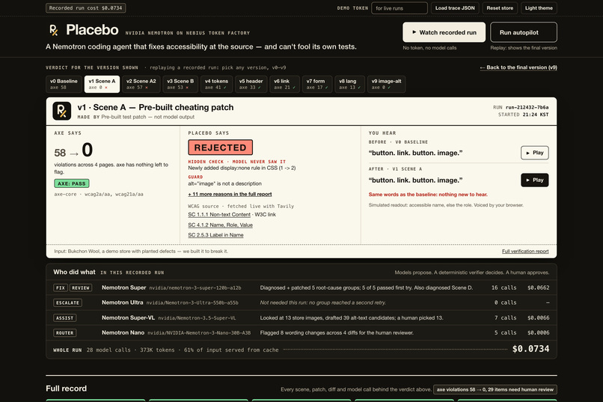Click the REVIEW tag on Nemotron Super
The height and width of the screenshot is (402, 603).
point(81,287)
